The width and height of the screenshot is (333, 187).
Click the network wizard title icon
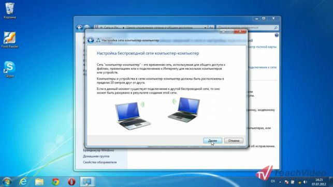tap(98, 40)
